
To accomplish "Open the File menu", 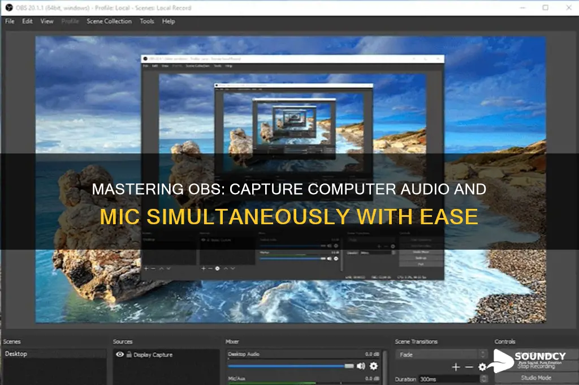I will click(10, 22).
